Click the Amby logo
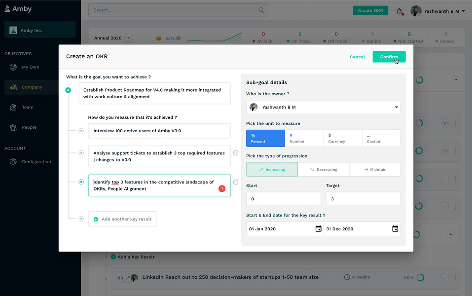The height and width of the screenshot is (296, 472). [x=18, y=9]
